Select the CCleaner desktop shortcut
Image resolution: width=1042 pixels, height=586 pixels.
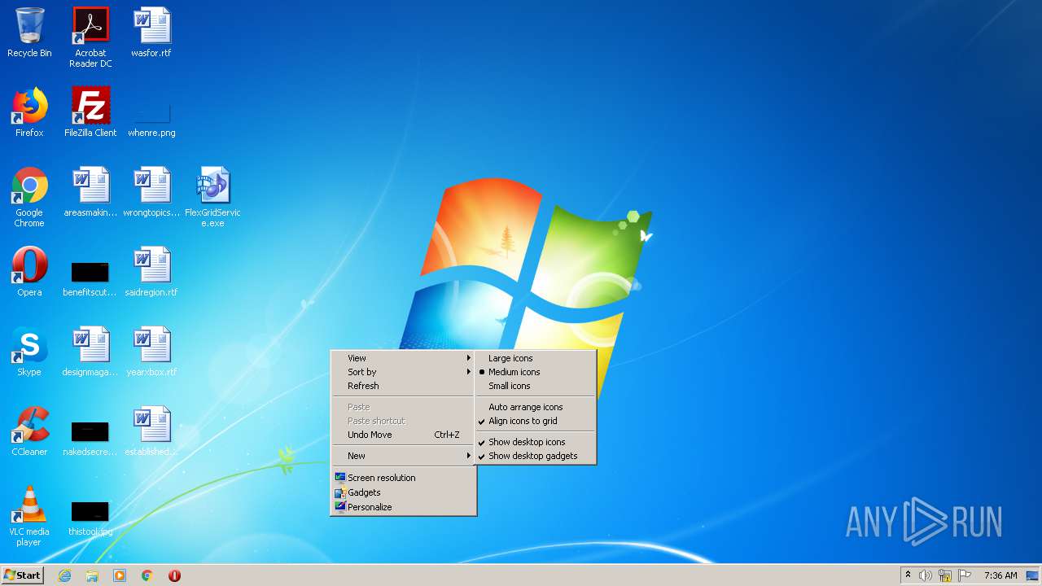pos(29,431)
